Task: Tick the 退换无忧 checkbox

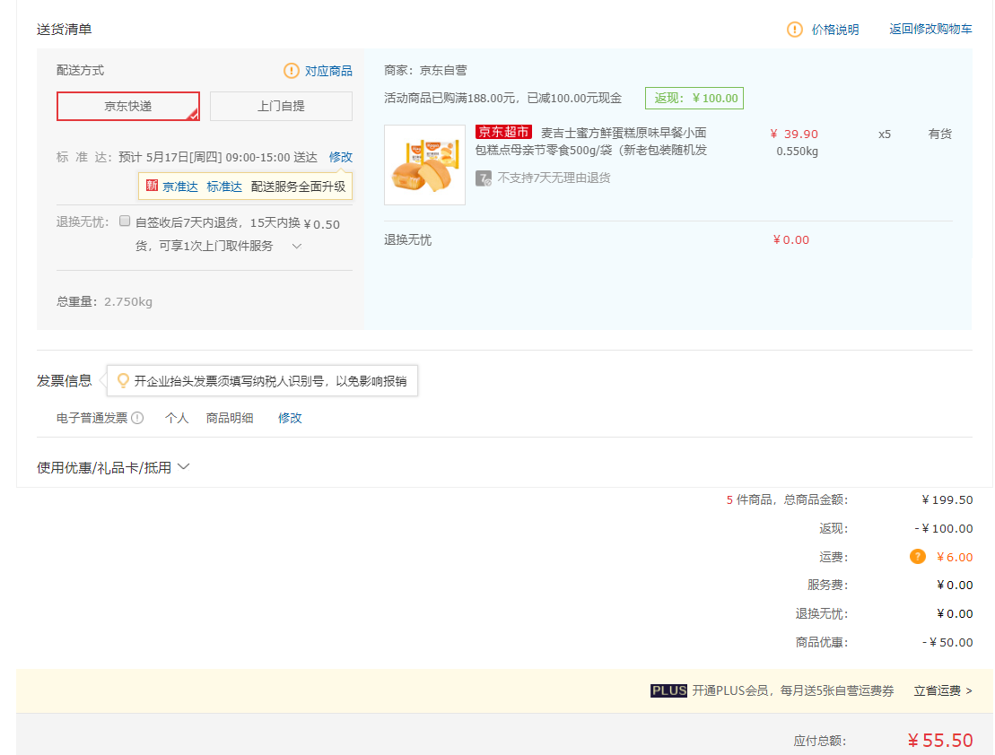Action: click(x=125, y=221)
